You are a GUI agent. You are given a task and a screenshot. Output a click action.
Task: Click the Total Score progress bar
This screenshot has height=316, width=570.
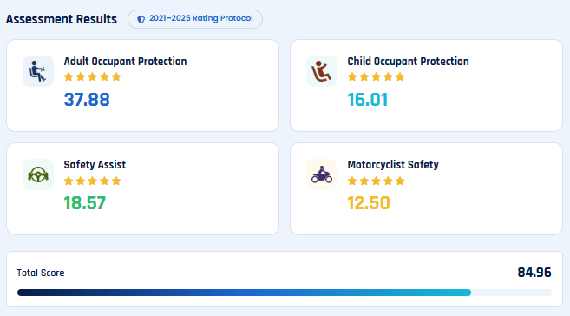tap(285, 293)
